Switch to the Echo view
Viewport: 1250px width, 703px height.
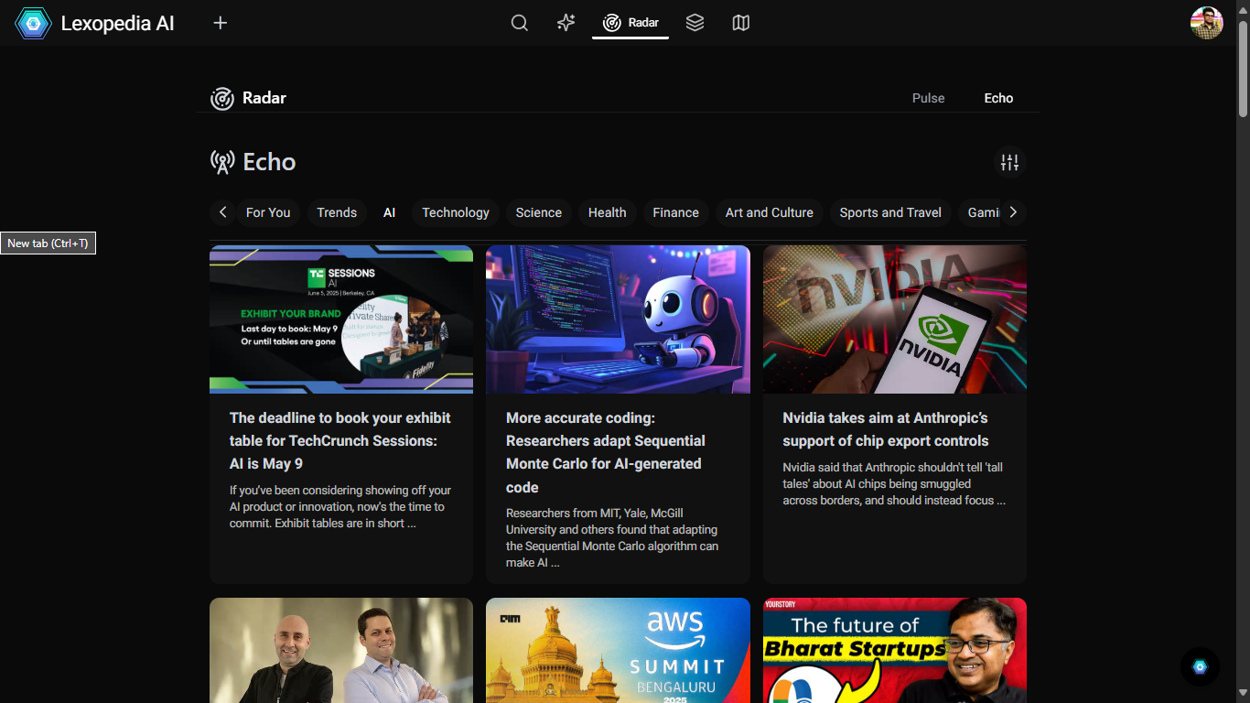coord(998,98)
